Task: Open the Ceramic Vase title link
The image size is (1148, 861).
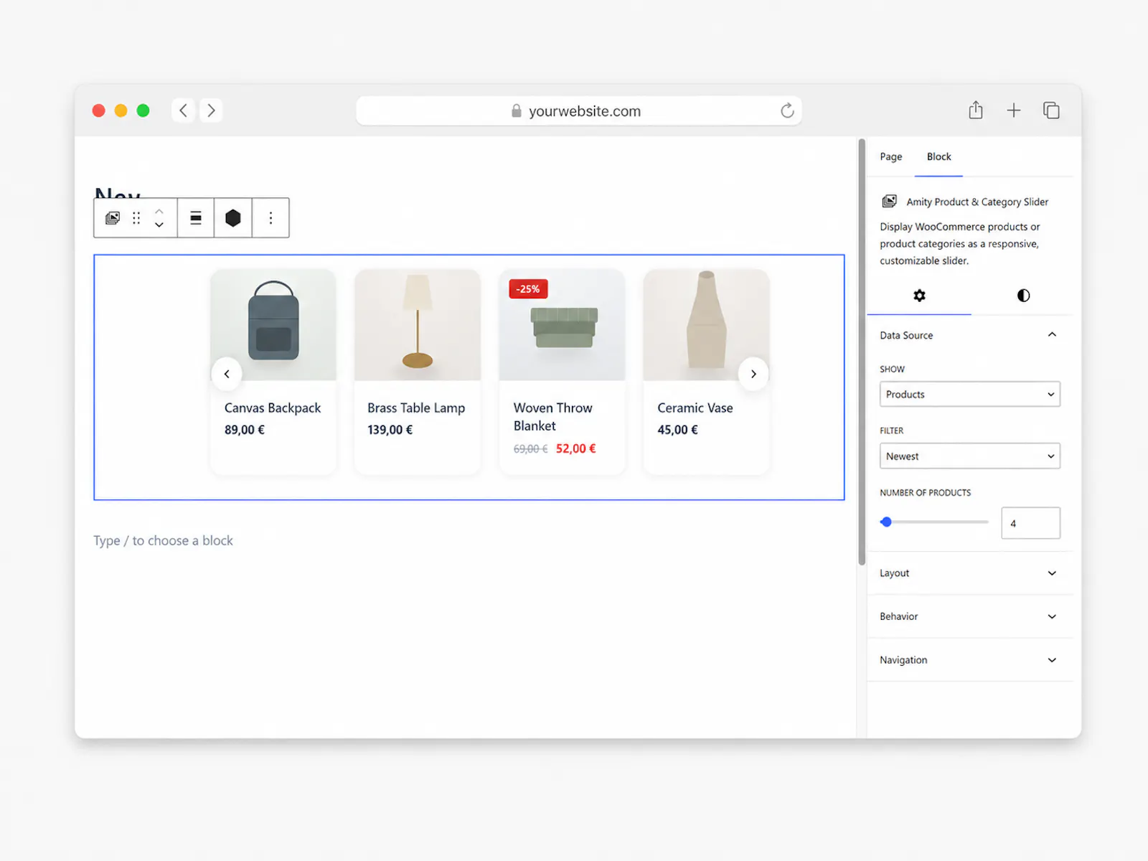Action: [x=695, y=408]
